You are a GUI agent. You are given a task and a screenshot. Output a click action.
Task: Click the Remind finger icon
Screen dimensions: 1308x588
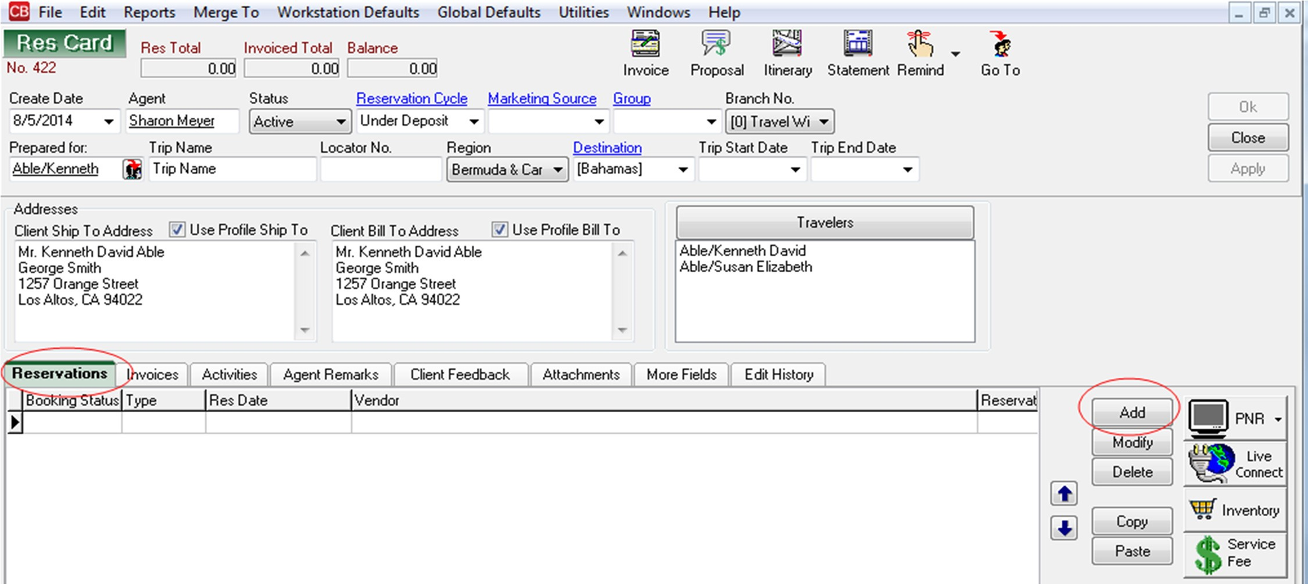(920, 45)
